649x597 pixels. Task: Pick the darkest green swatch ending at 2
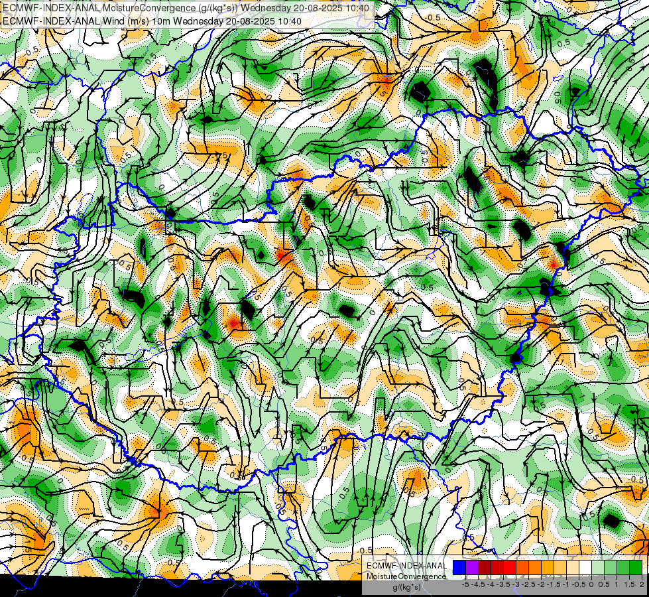point(636,568)
